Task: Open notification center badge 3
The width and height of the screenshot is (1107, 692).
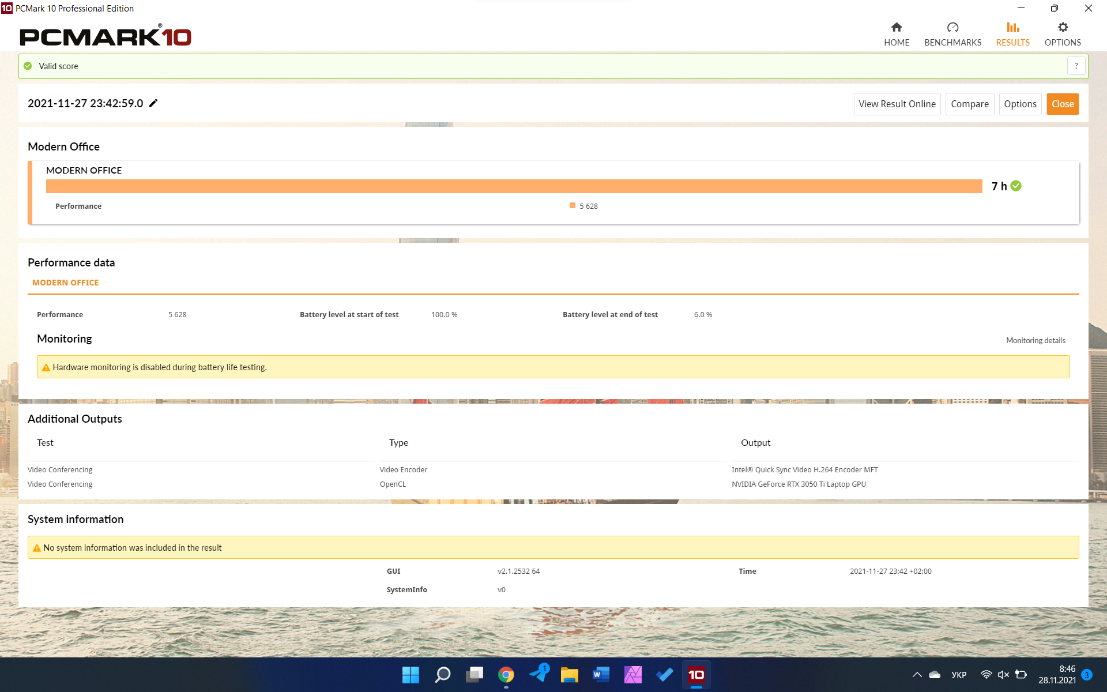Action: pyautogui.click(x=1087, y=675)
